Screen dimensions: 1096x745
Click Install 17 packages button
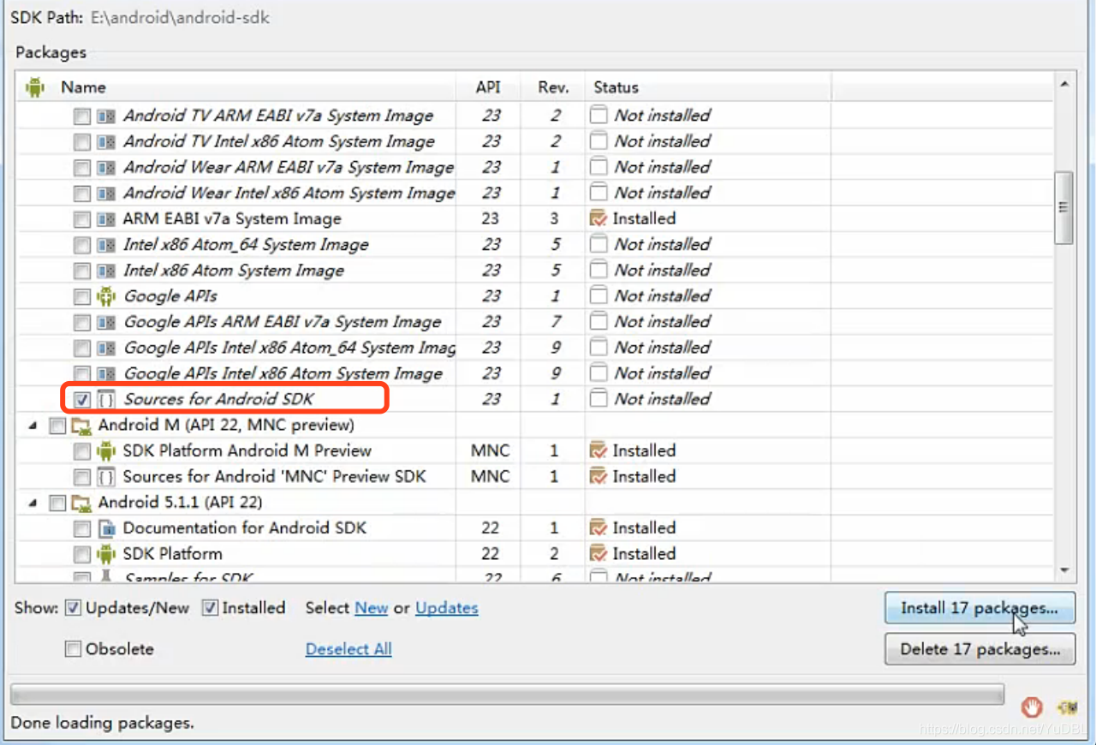[980, 608]
